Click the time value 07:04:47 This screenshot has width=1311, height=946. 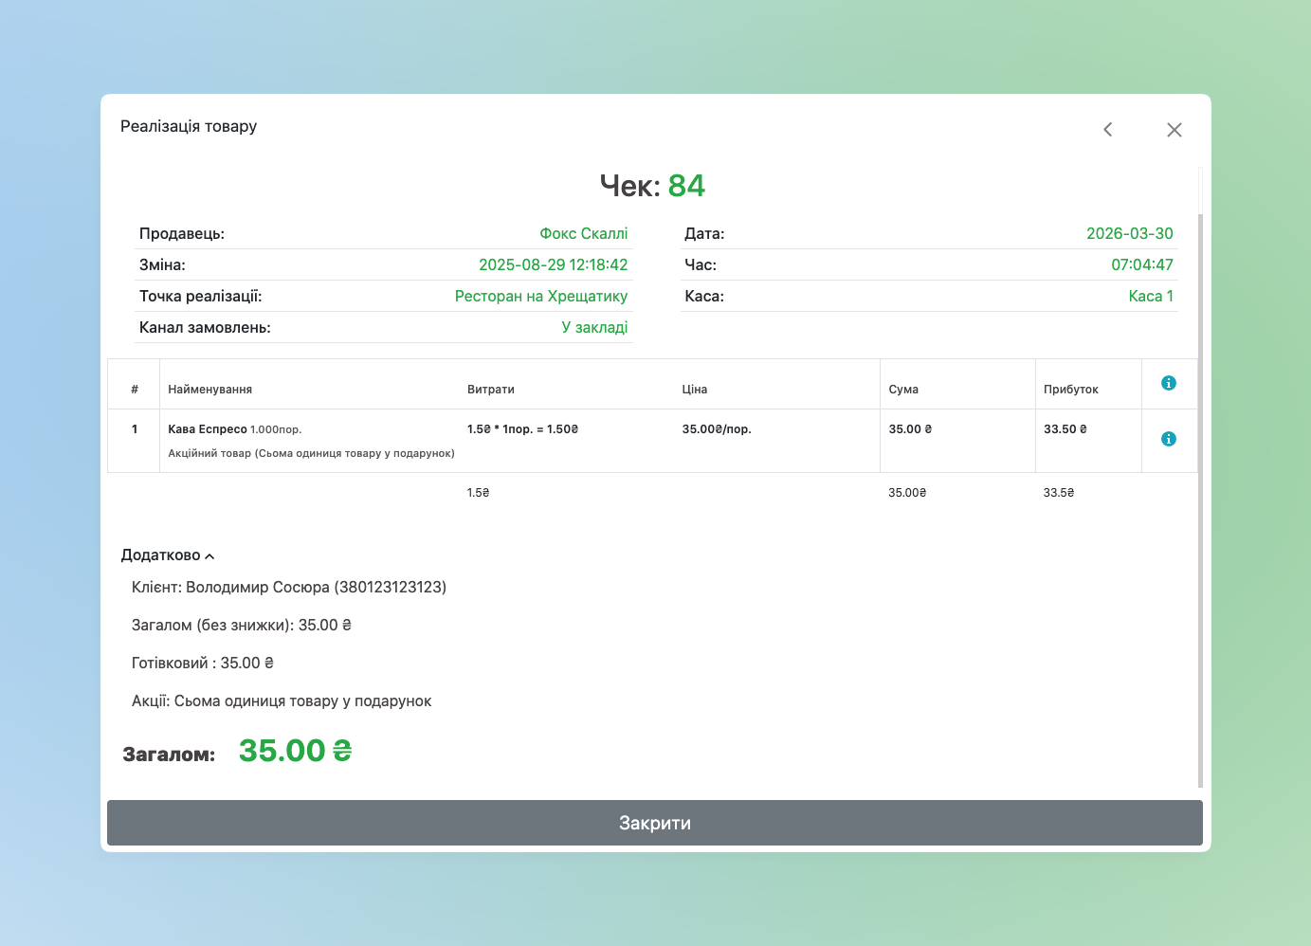(x=1141, y=265)
